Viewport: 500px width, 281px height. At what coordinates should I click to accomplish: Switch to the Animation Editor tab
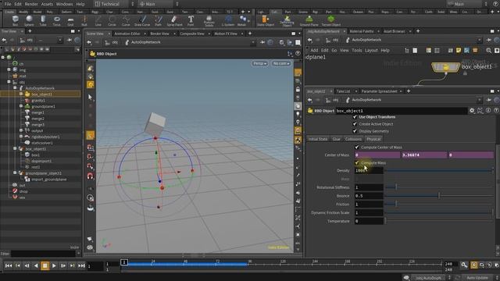click(127, 34)
